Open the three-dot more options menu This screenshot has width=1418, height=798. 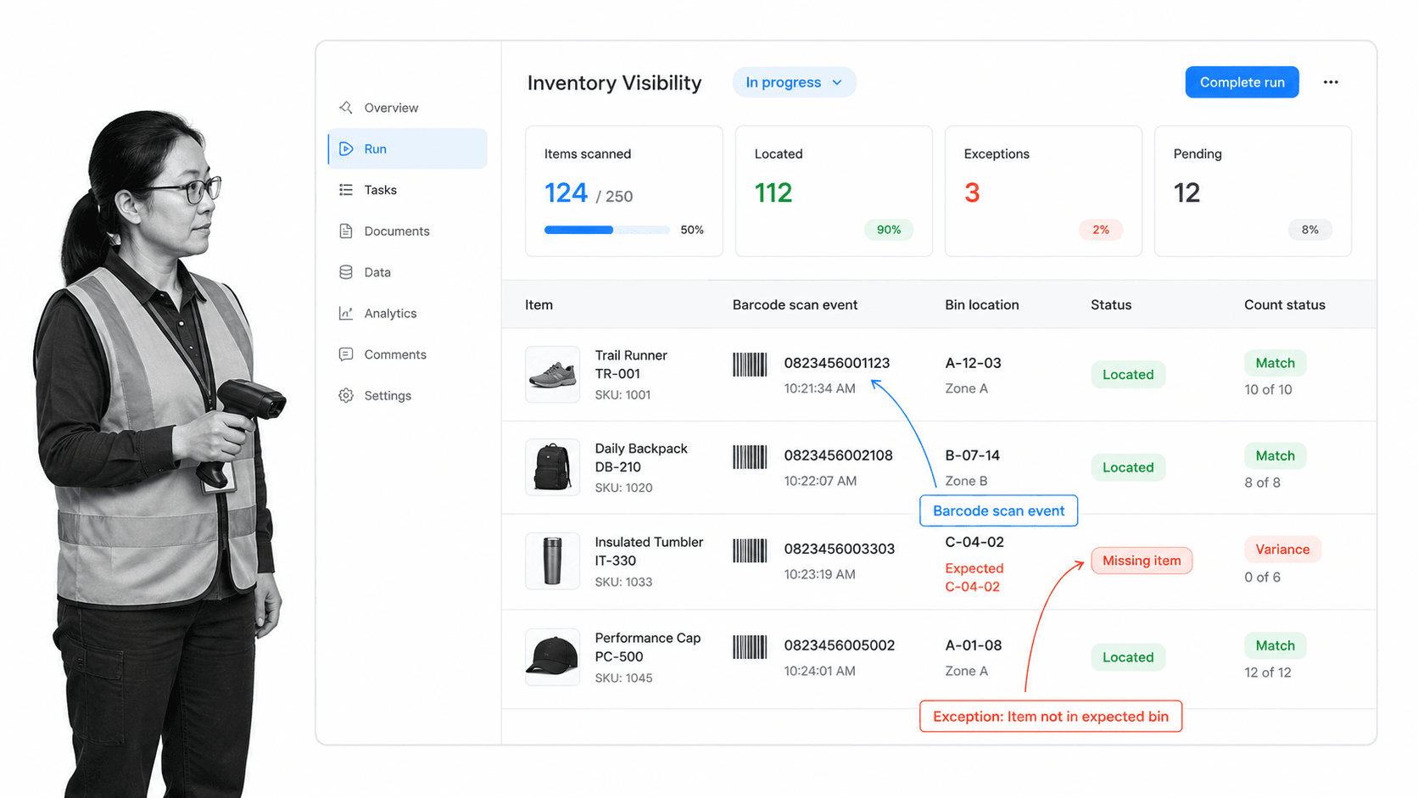(x=1331, y=82)
